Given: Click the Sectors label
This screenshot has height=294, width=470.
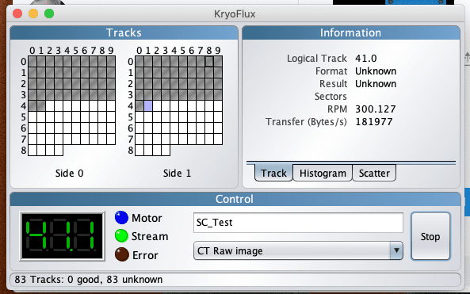Looking at the screenshot, I should tap(331, 96).
